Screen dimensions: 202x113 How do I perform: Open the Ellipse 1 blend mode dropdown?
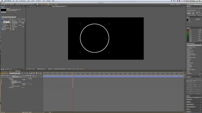tap(27, 79)
